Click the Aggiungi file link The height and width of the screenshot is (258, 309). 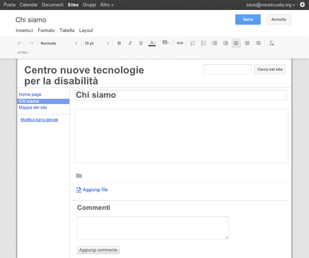[95, 190]
